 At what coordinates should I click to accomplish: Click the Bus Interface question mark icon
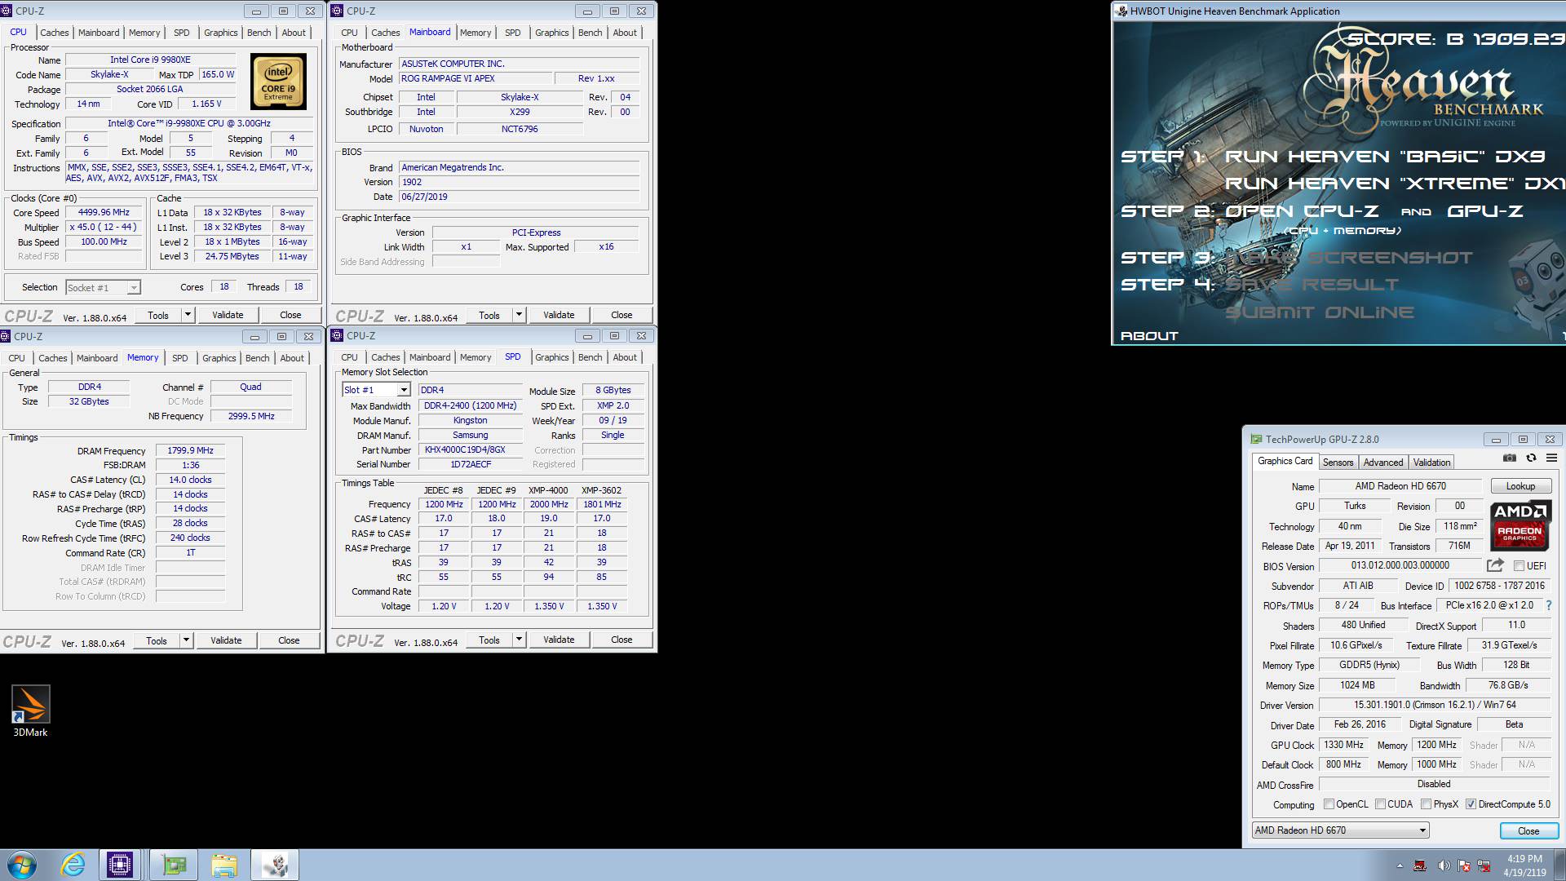point(1549,605)
